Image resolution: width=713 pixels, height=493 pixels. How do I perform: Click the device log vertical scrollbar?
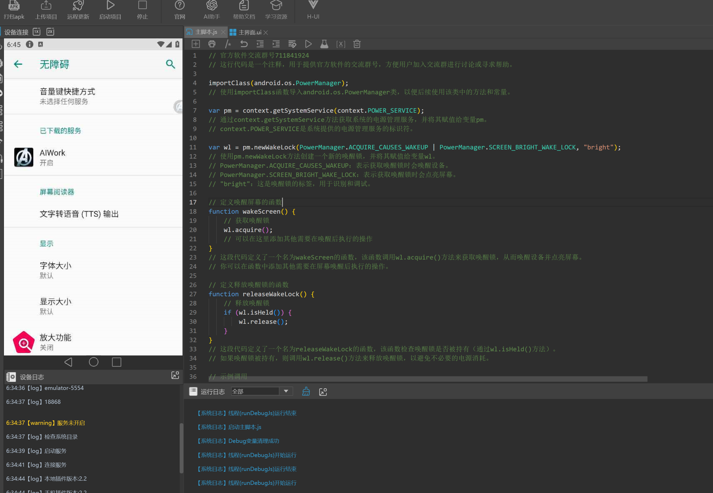click(x=181, y=448)
